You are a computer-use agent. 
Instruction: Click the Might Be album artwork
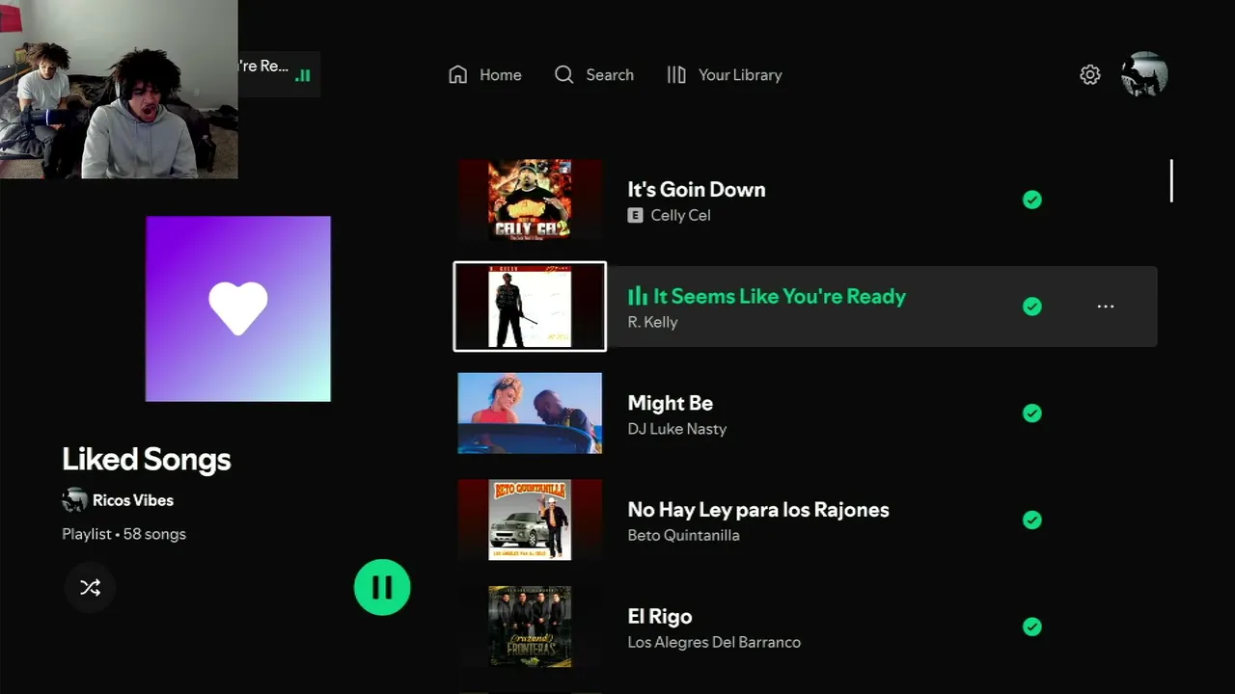[x=530, y=413]
